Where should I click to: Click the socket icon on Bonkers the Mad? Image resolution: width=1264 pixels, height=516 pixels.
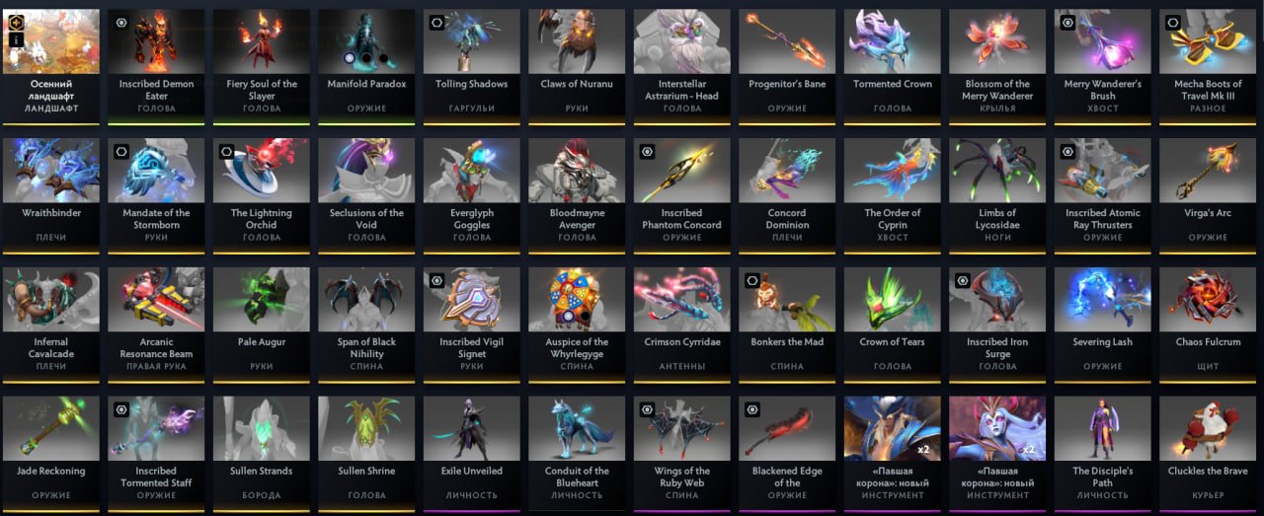pos(751,280)
